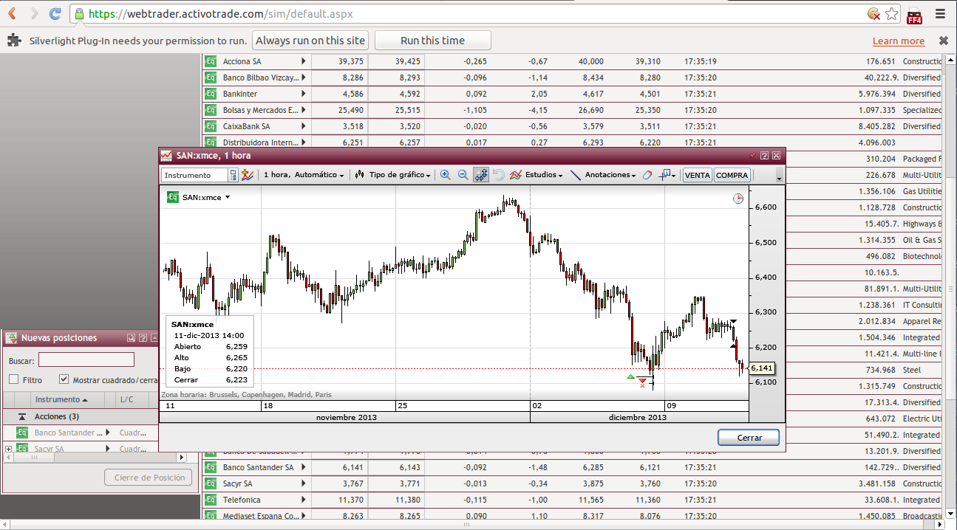Click the 6,141 current price label on chart

tap(760, 368)
